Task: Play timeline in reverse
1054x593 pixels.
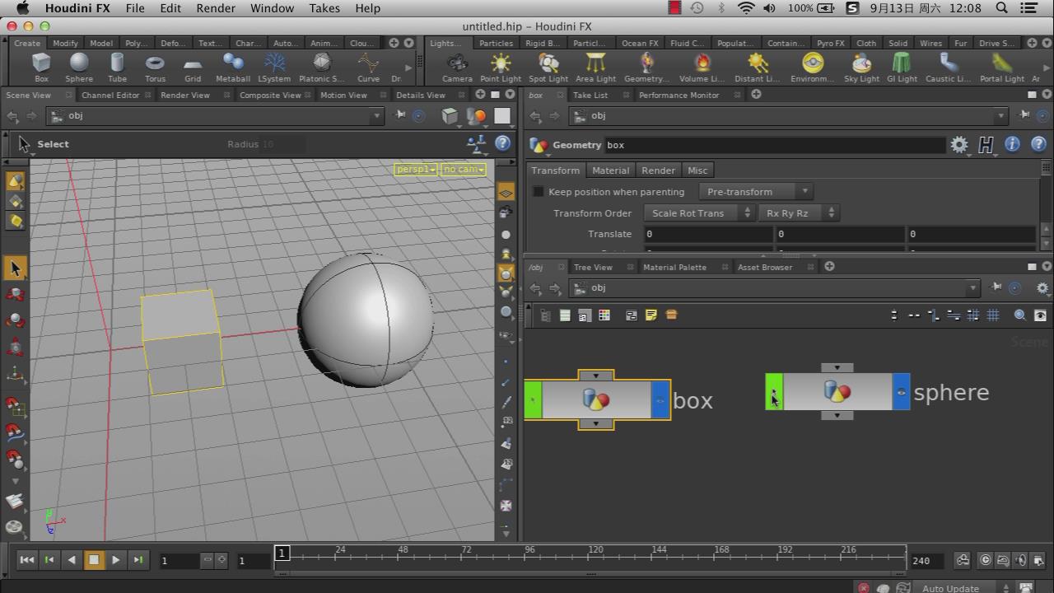Action: (72, 560)
